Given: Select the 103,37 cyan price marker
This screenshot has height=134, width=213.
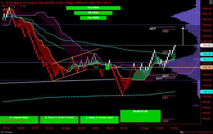Looking at the screenshot, I should (206, 60).
